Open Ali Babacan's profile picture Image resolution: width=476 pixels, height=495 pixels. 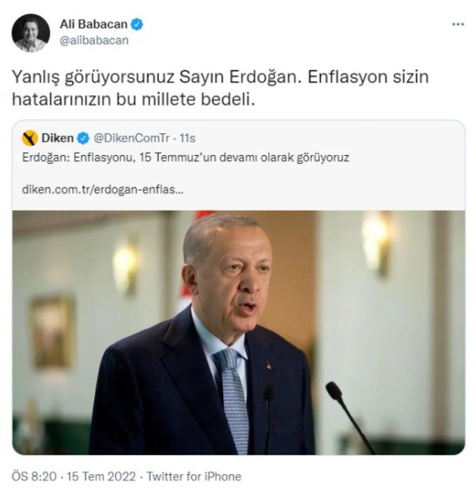point(31,32)
